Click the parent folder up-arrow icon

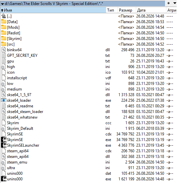[4, 16]
